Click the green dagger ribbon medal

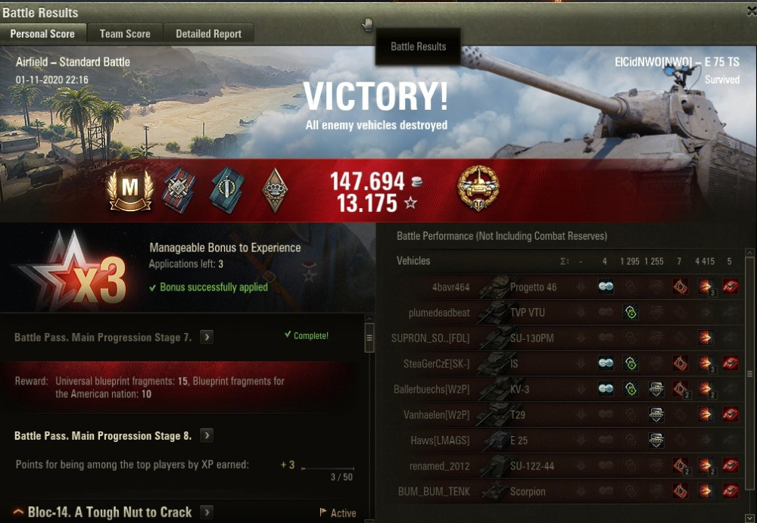point(227,190)
